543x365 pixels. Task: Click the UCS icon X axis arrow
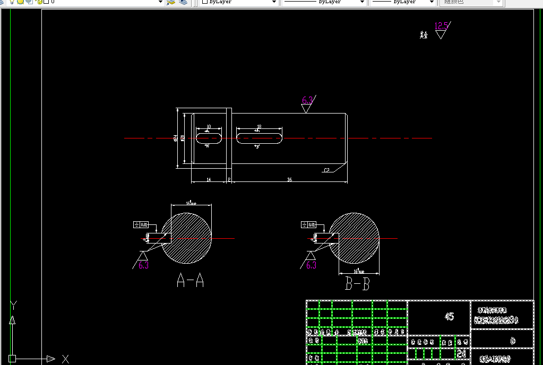coord(50,359)
